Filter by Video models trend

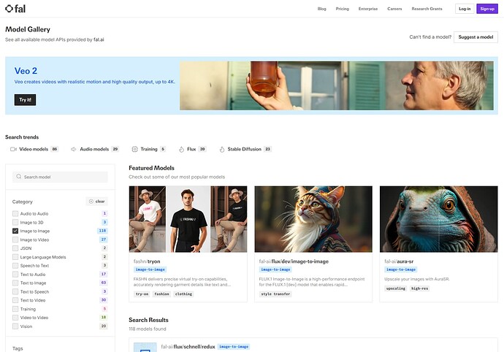click(34, 149)
